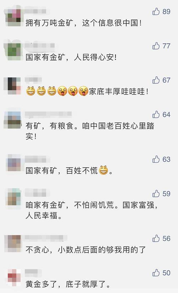This screenshot has width=178, height=293.
Task: Like the 不贪心 comment showing 56
Action: coord(156,239)
